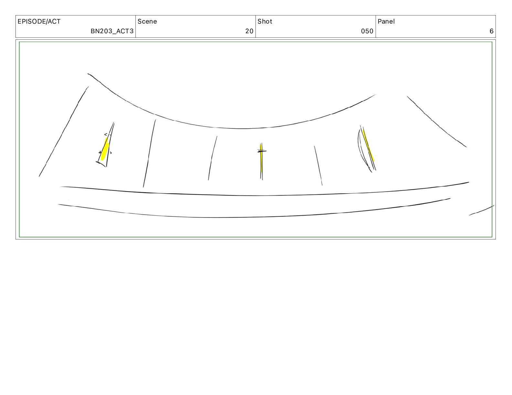Select the scene number 20
The image size is (512, 395).
(249, 31)
